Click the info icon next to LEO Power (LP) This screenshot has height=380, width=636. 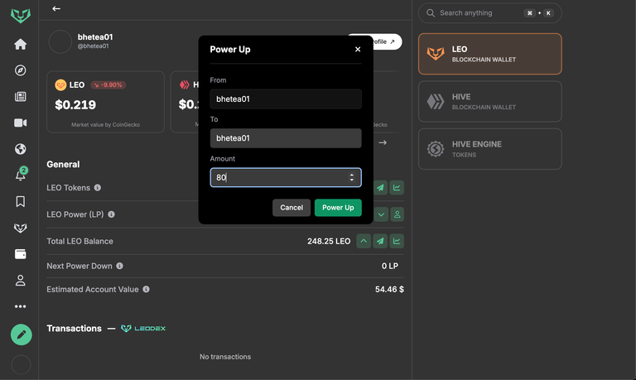[111, 214]
